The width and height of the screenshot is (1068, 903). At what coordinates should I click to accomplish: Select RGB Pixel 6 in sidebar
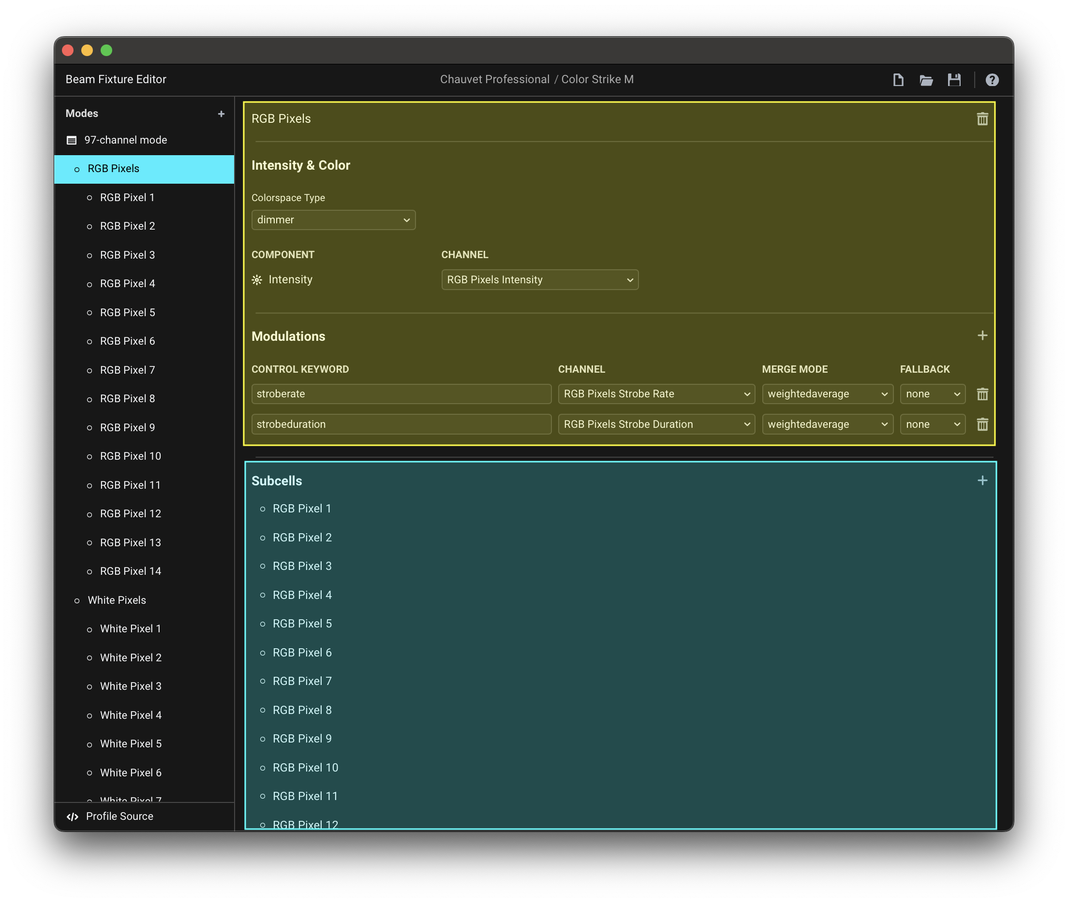pyautogui.click(x=145, y=341)
